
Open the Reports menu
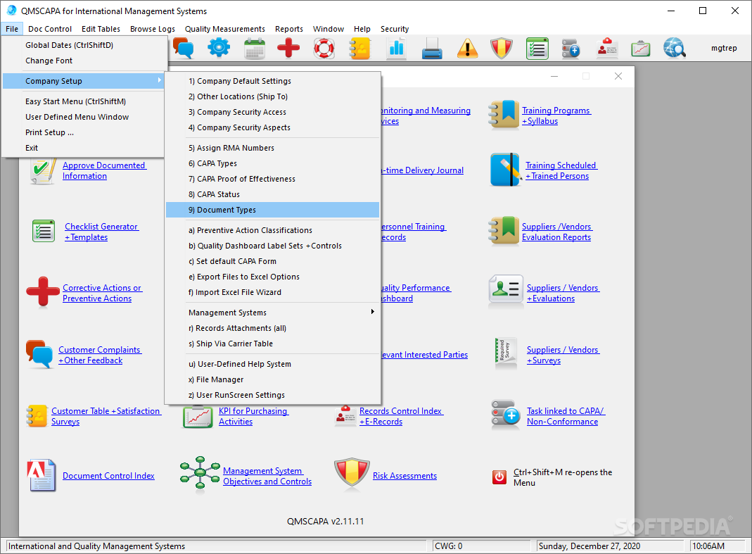pyautogui.click(x=288, y=29)
